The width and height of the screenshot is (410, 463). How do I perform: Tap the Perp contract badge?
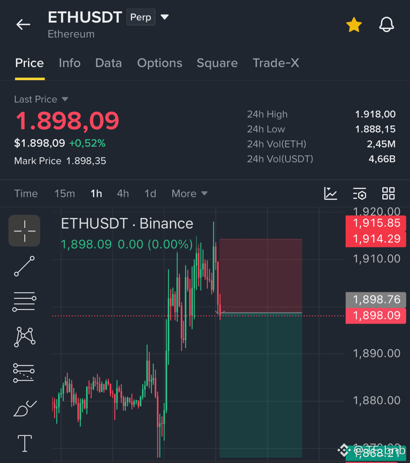[141, 17]
